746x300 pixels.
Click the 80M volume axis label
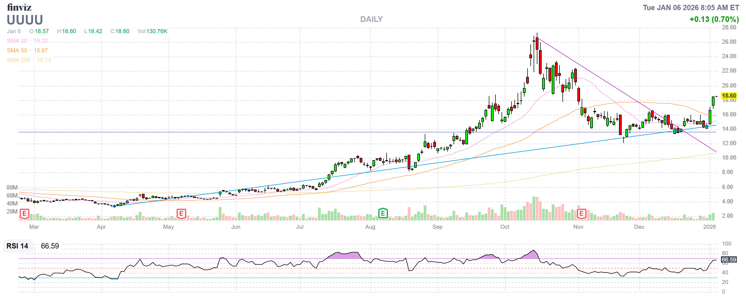[x=12, y=187]
